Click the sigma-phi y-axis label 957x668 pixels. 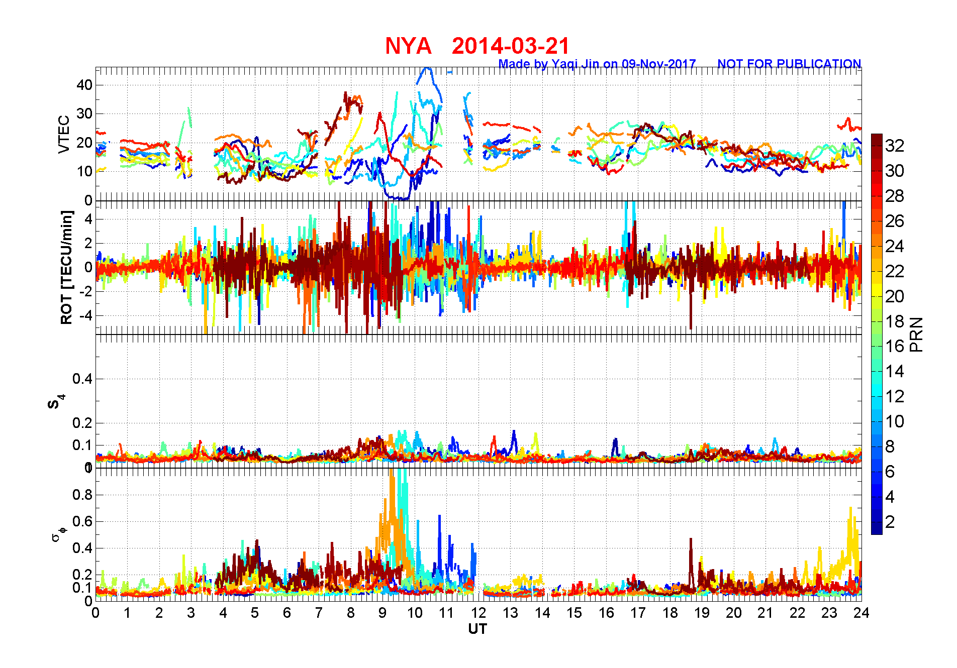tap(58, 534)
